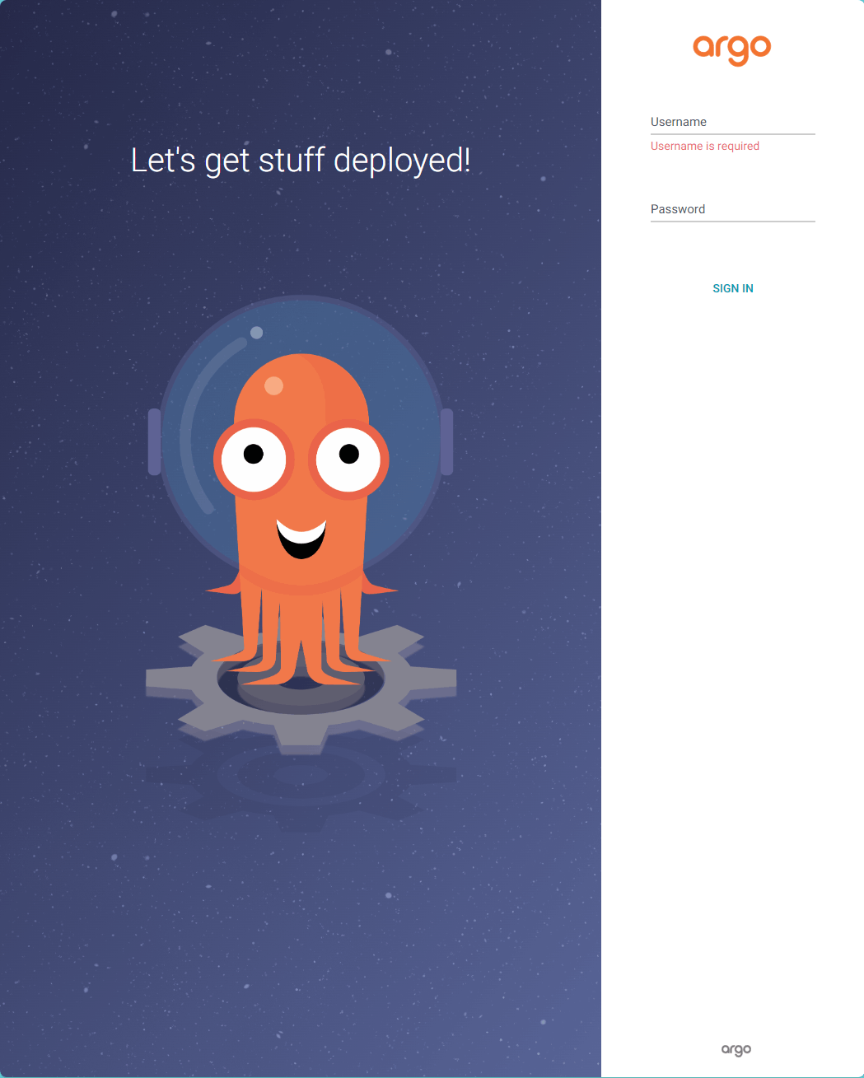This screenshot has width=864, height=1078.
Task: Click the orange argo logo at top
Action: pos(732,49)
